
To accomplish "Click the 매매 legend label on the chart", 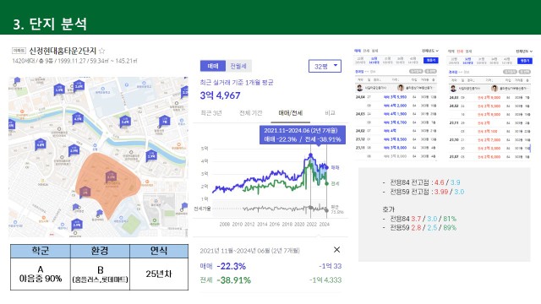I will pos(335,167).
